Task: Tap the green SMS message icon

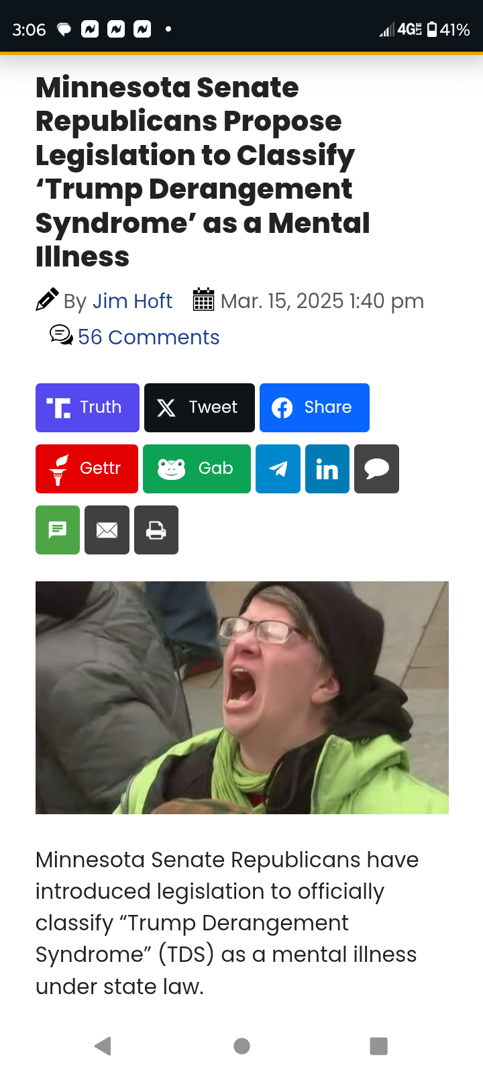Action: coord(58,530)
